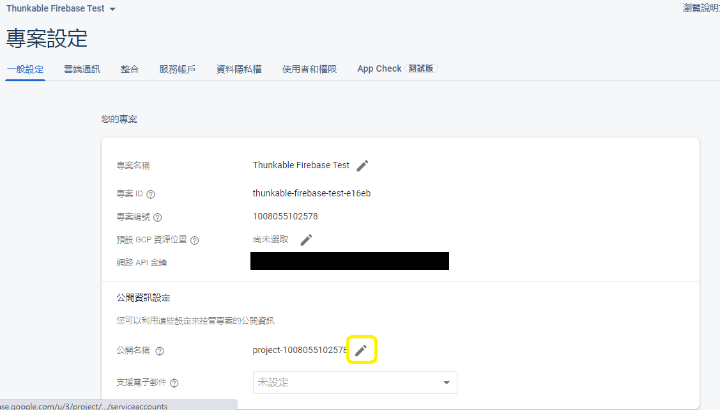Select the project number 1008055102578

[285, 216]
